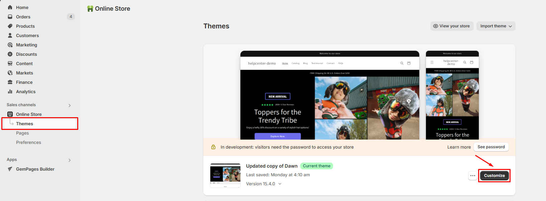Image resolution: width=546 pixels, height=201 pixels.
Task: Open the three-dot menu for current theme
Action: pyautogui.click(x=473, y=176)
